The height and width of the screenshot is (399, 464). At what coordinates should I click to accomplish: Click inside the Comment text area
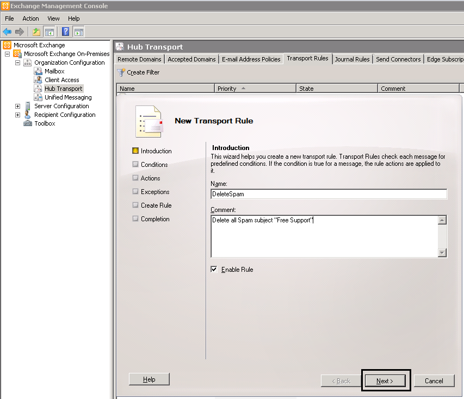pyautogui.click(x=324, y=236)
